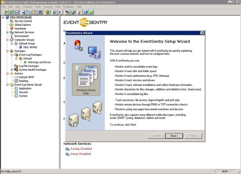Click the Windows Event Logs graphic
Image resolution: width=241 pixels, height=174 pixels.
point(86,80)
